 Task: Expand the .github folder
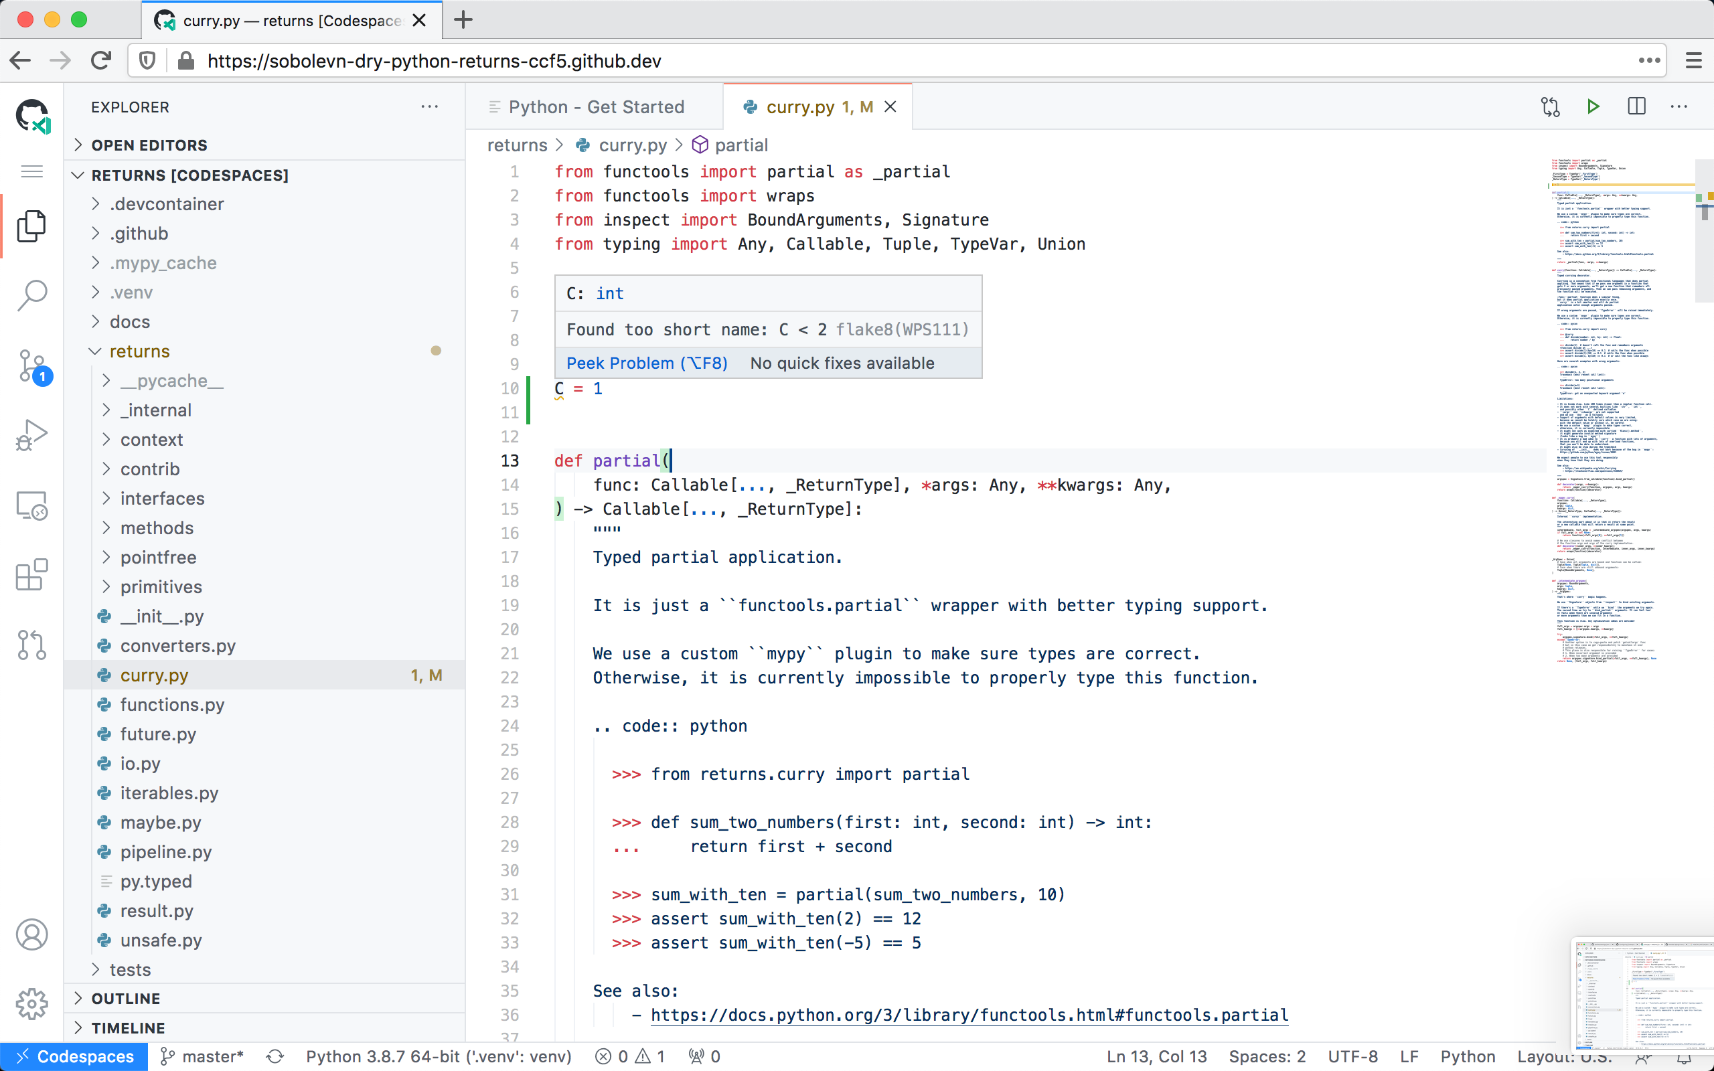click(264, 233)
